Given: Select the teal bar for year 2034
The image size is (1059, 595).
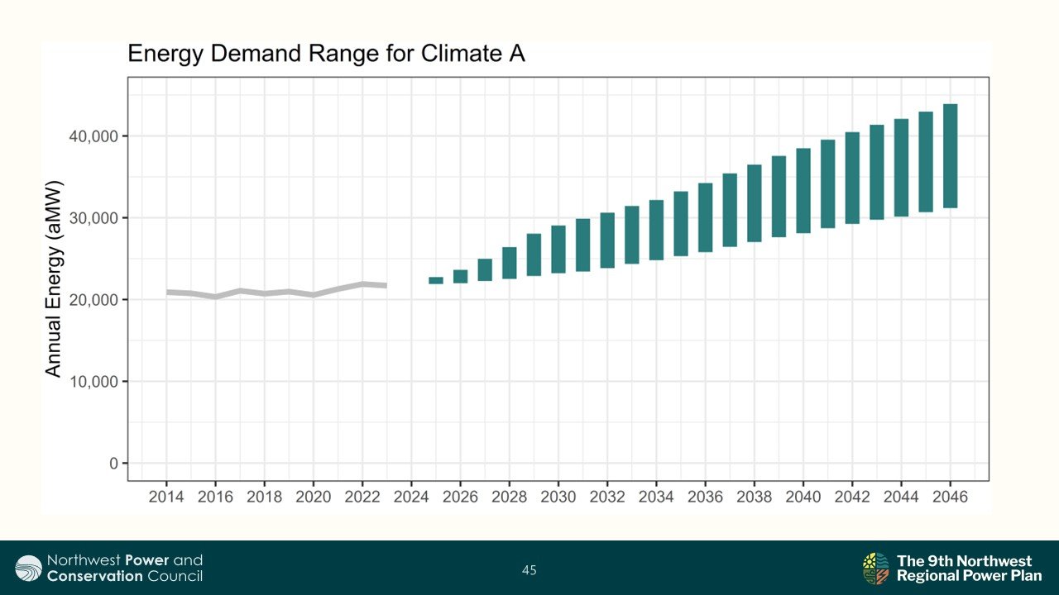Looking at the screenshot, I should coord(656,230).
